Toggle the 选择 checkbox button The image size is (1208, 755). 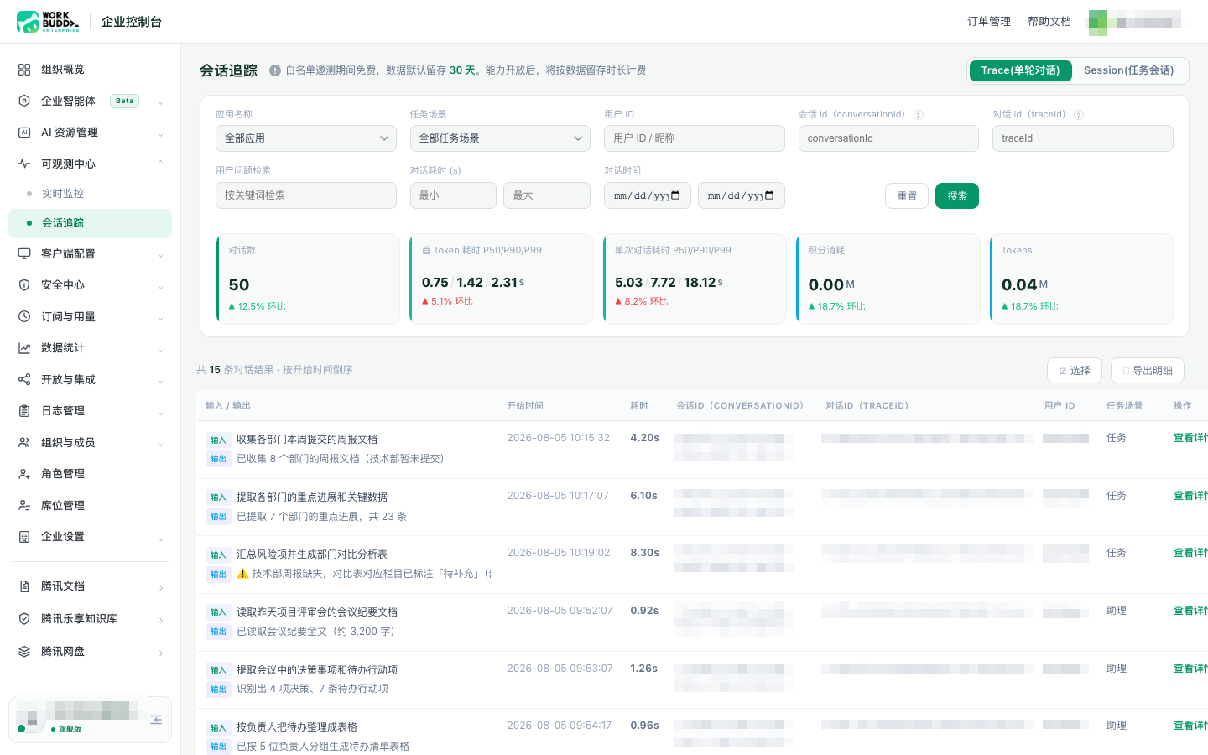coord(1075,371)
